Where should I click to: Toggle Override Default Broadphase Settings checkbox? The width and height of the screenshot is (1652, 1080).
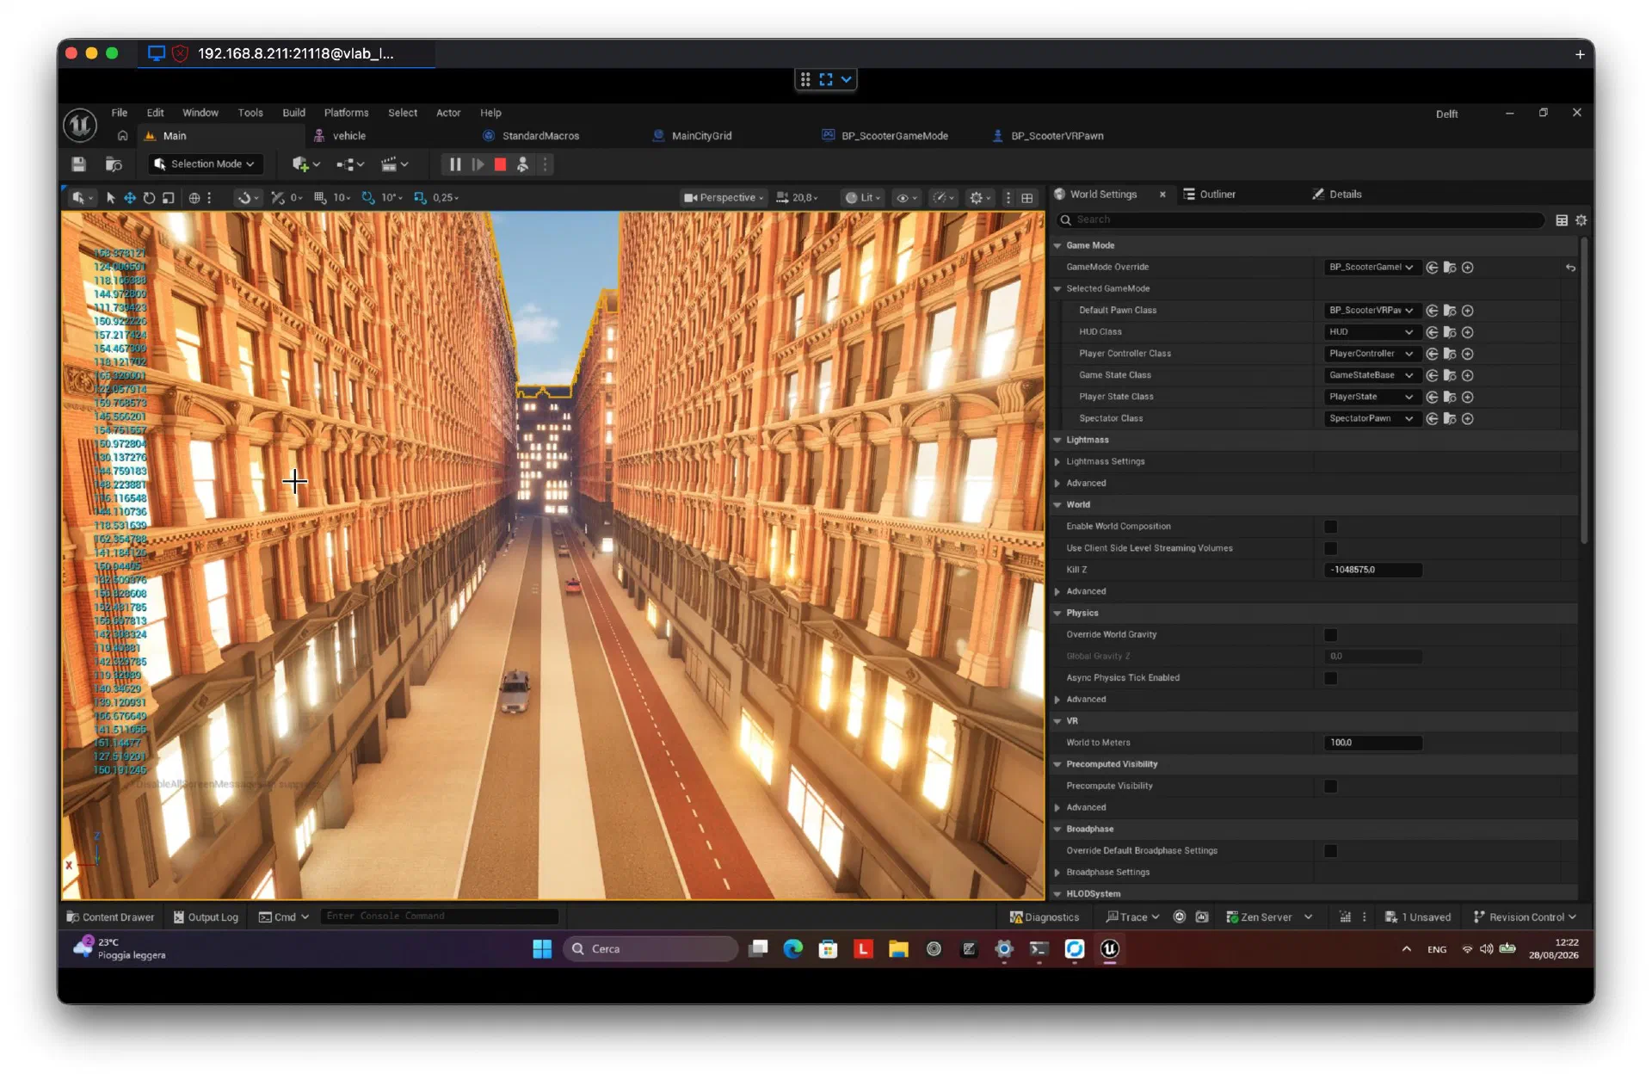coord(1331,851)
